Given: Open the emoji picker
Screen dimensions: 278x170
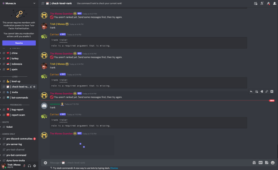Looking at the screenshot, I should (x=273, y=163).
